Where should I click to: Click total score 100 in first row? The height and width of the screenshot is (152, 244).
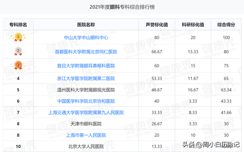pyautogui.click(x=226, y=38)
